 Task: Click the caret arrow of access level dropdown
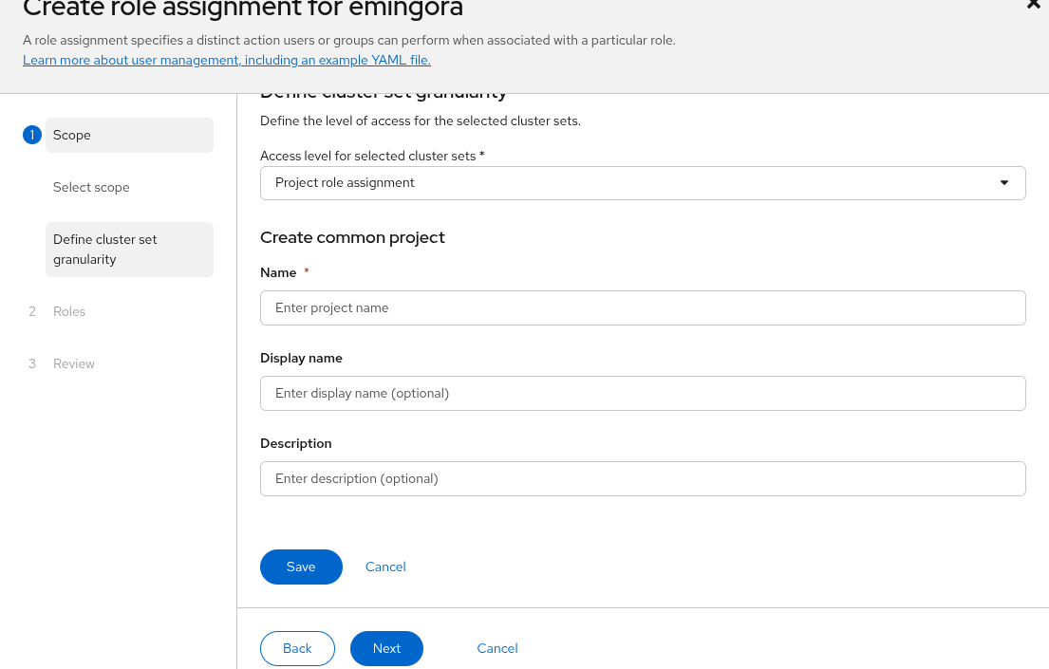click(x=1004, y=183)
